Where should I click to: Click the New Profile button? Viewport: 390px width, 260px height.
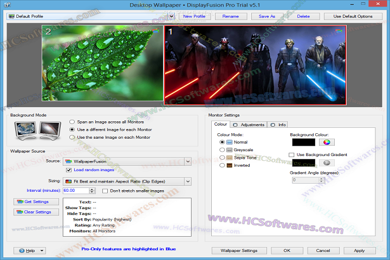pyautogui.click(x=194, y=16)
